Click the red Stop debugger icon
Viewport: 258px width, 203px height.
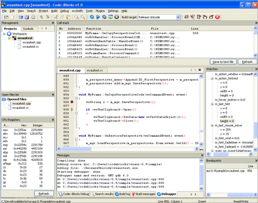[x=217, y=17]
